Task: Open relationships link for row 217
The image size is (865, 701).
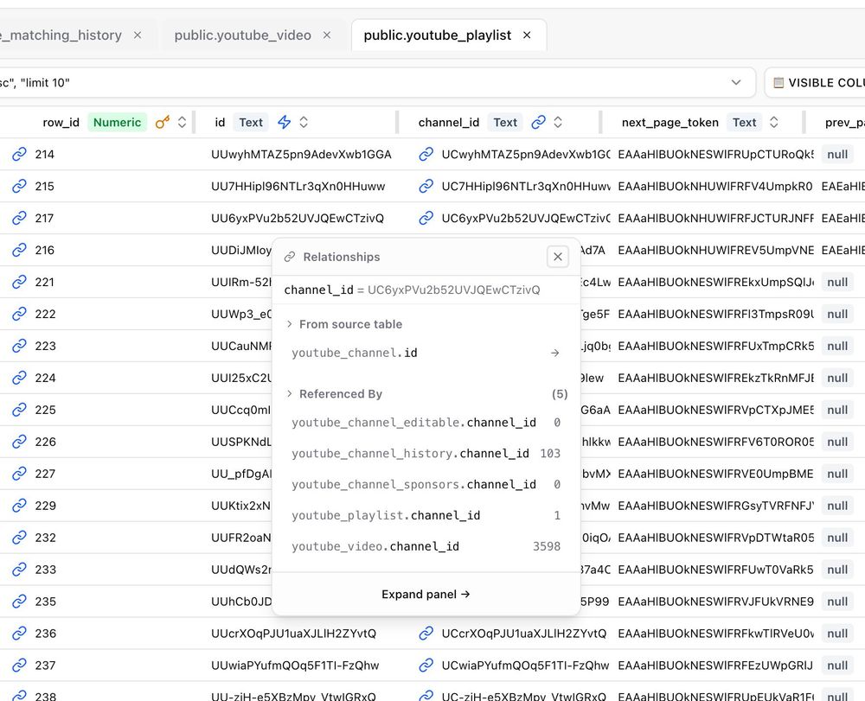Action: (19, 218)
